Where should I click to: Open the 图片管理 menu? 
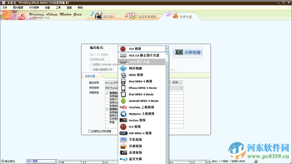[18, 7]
